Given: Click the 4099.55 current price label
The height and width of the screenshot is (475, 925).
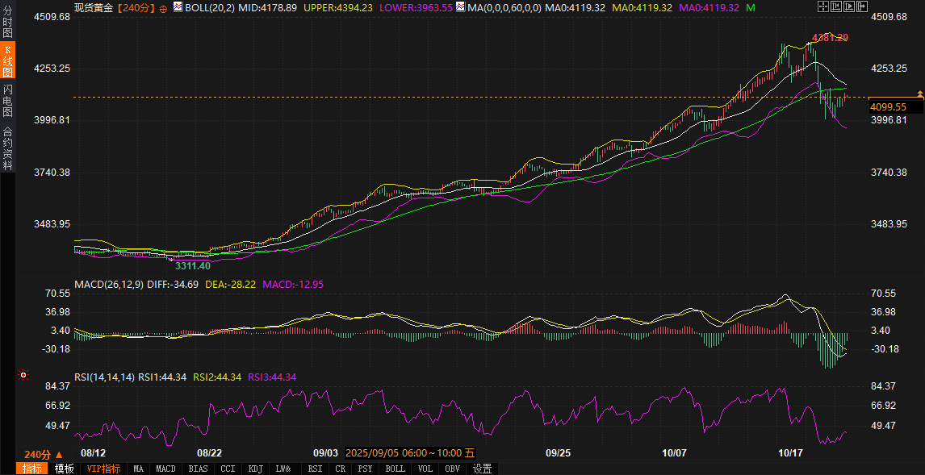Looking at the screenshot, I should pyautogui.click(x=888, y=106).
